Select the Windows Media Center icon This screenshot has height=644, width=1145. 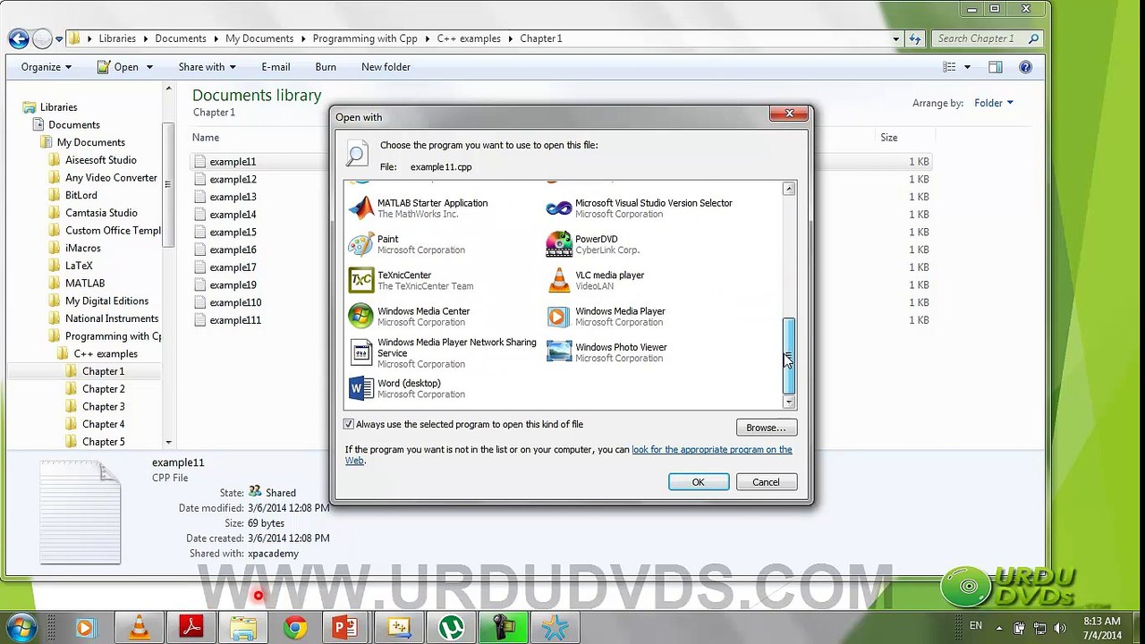point(360,316)
